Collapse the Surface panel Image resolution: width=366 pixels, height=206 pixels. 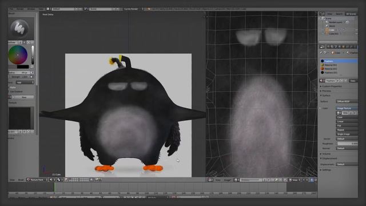click(326, 96)
